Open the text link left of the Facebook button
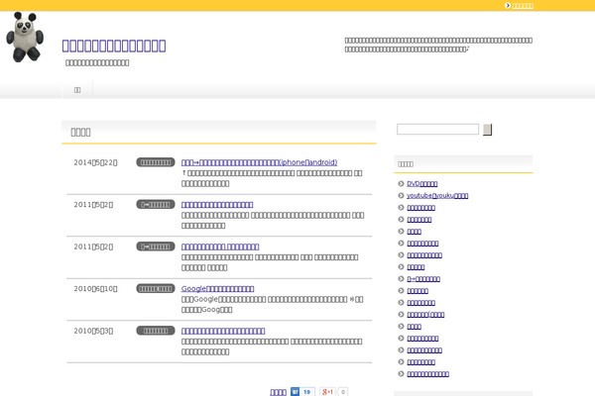 278,392
